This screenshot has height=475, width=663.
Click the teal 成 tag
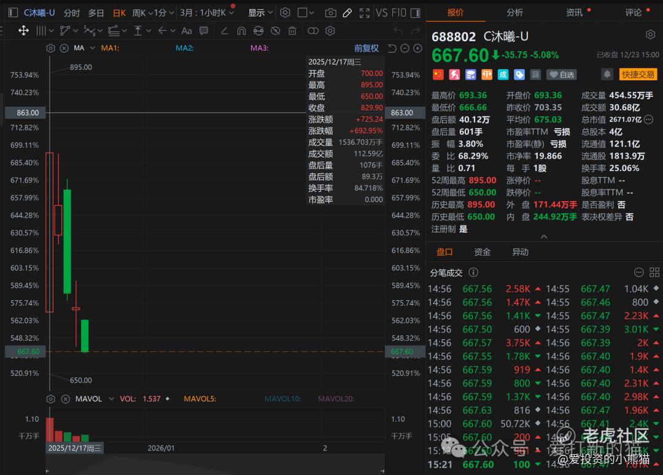coord(503,75)
